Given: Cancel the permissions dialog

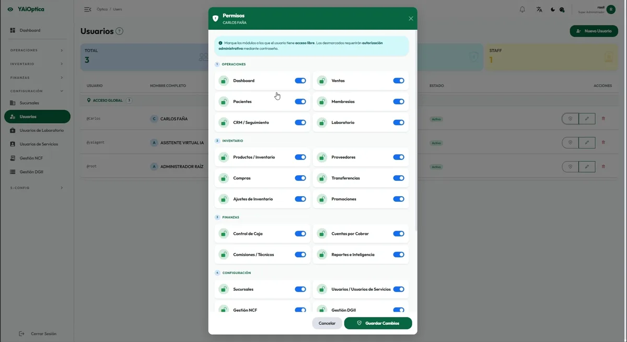Looking at the screenshot, I should tap(327, 323).
